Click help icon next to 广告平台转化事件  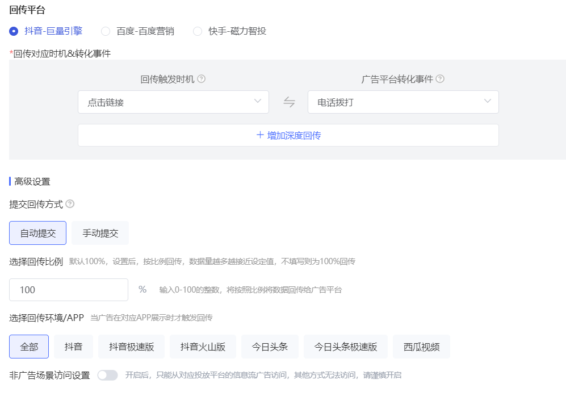coord(440,79)
